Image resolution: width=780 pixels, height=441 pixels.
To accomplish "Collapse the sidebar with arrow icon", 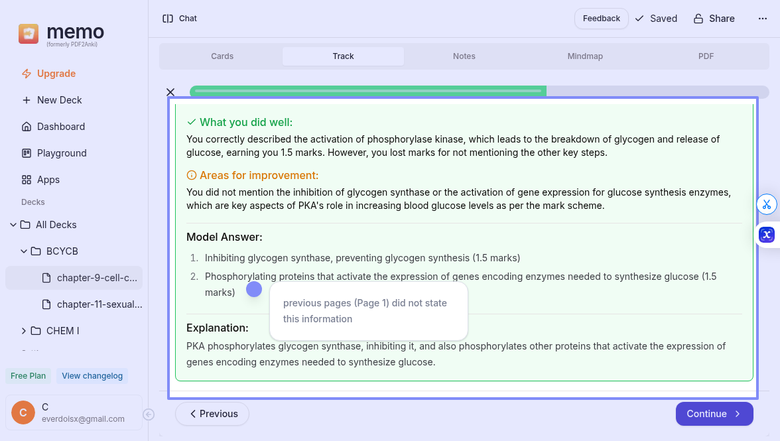I will pyautogui.click(x=149, y=414).
